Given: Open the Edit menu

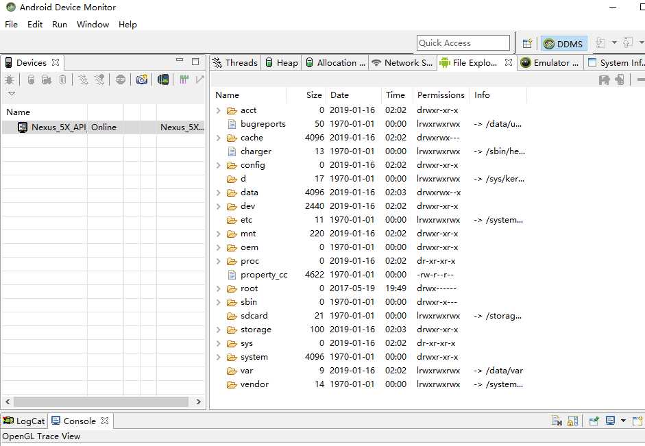Looking at the screenshot, I should [35, 24].
